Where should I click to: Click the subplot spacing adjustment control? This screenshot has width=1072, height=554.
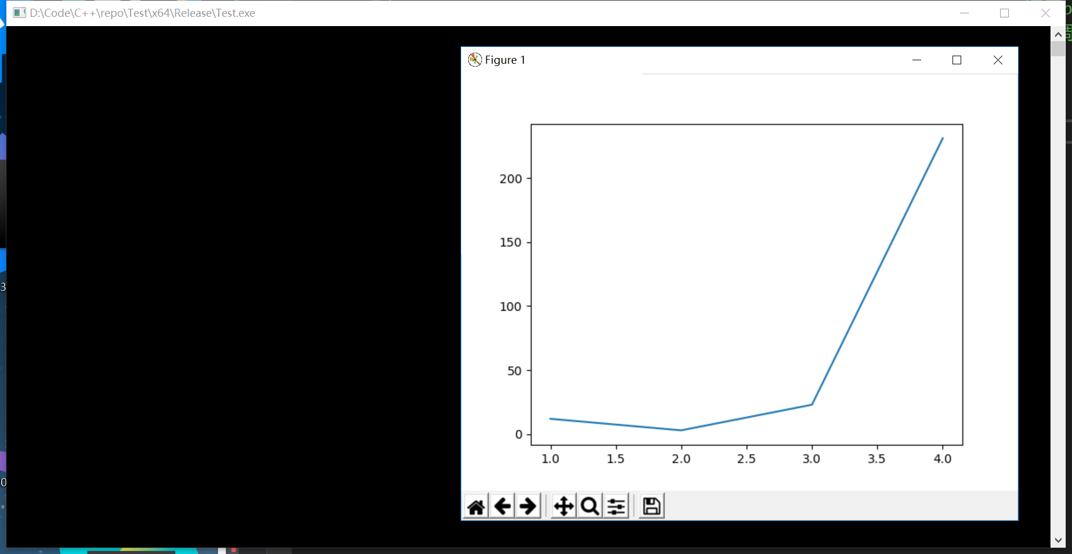(x=616, y=505)
